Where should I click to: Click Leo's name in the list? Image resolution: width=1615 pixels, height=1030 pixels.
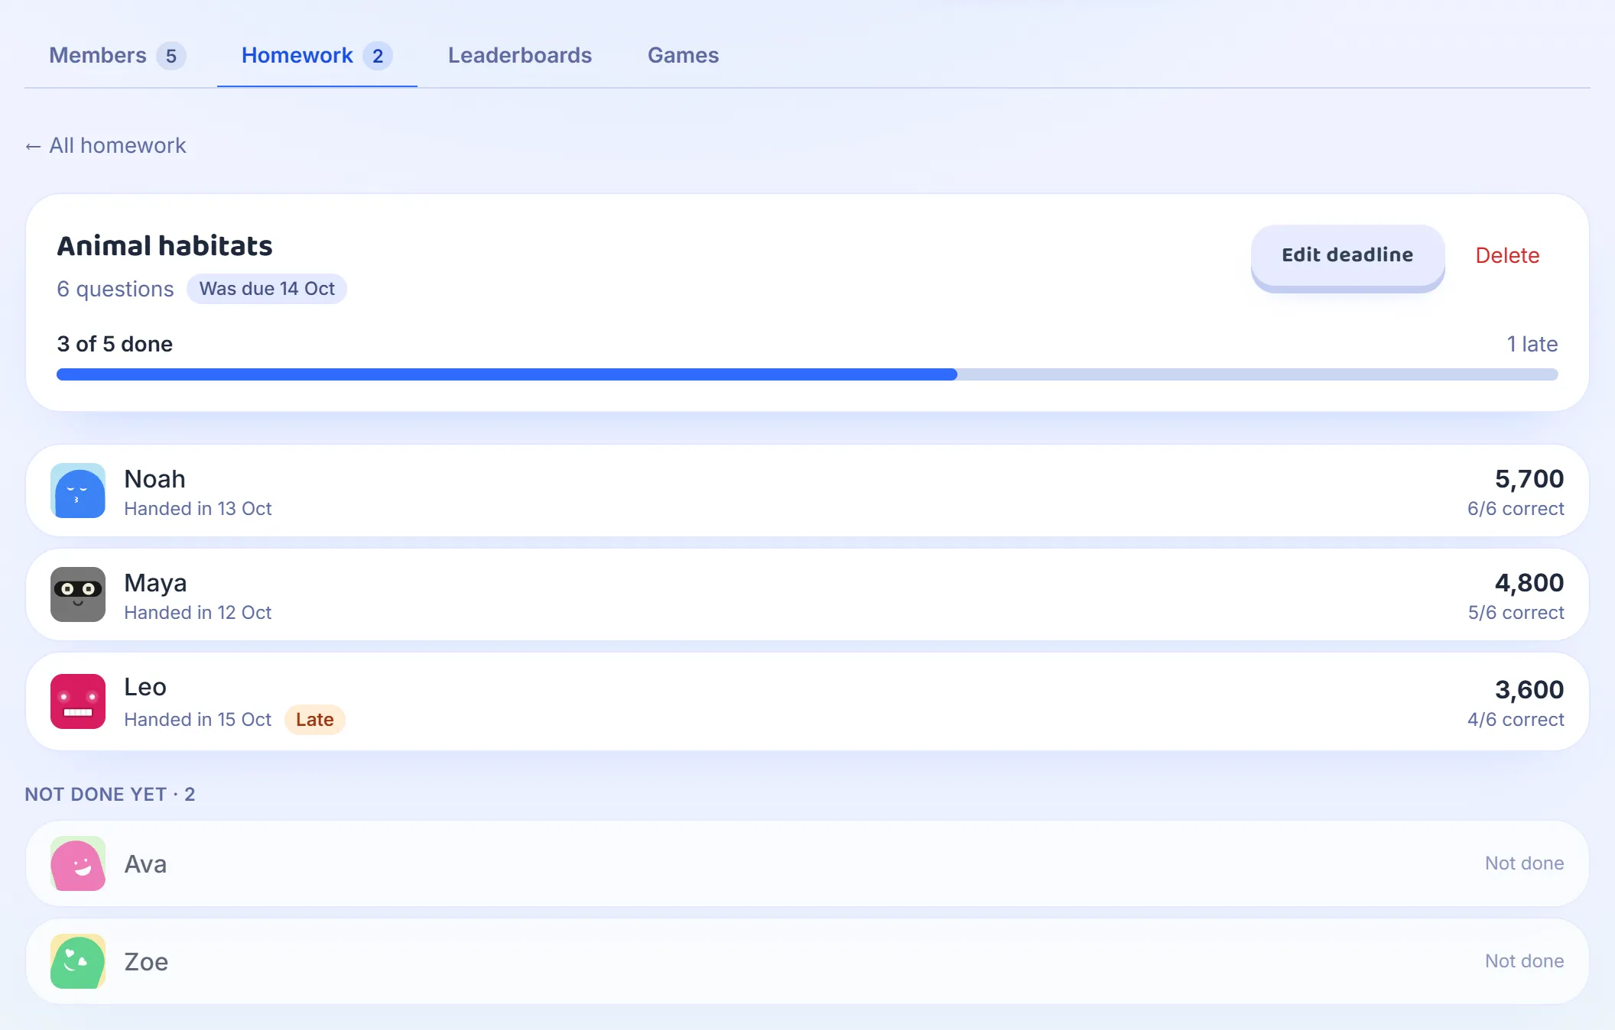coord(145,687)
